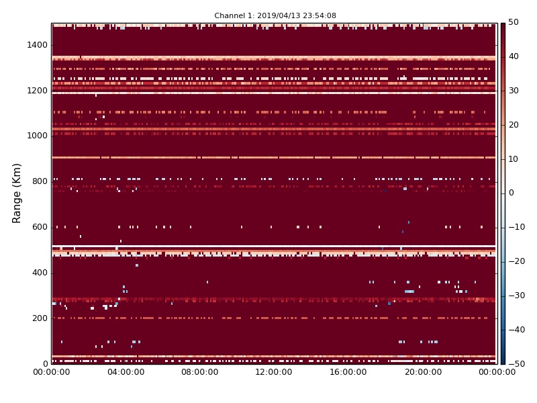Select the 600 range axis tick label
This screenshot has width=537, height=403.
pyautogui.click(x=40, y=227)
